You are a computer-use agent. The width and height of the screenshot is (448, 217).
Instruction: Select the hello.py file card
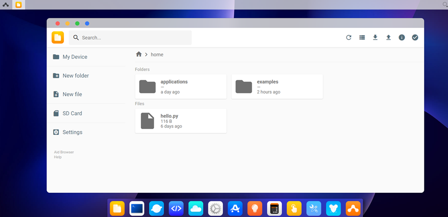[x=181, y=121]
